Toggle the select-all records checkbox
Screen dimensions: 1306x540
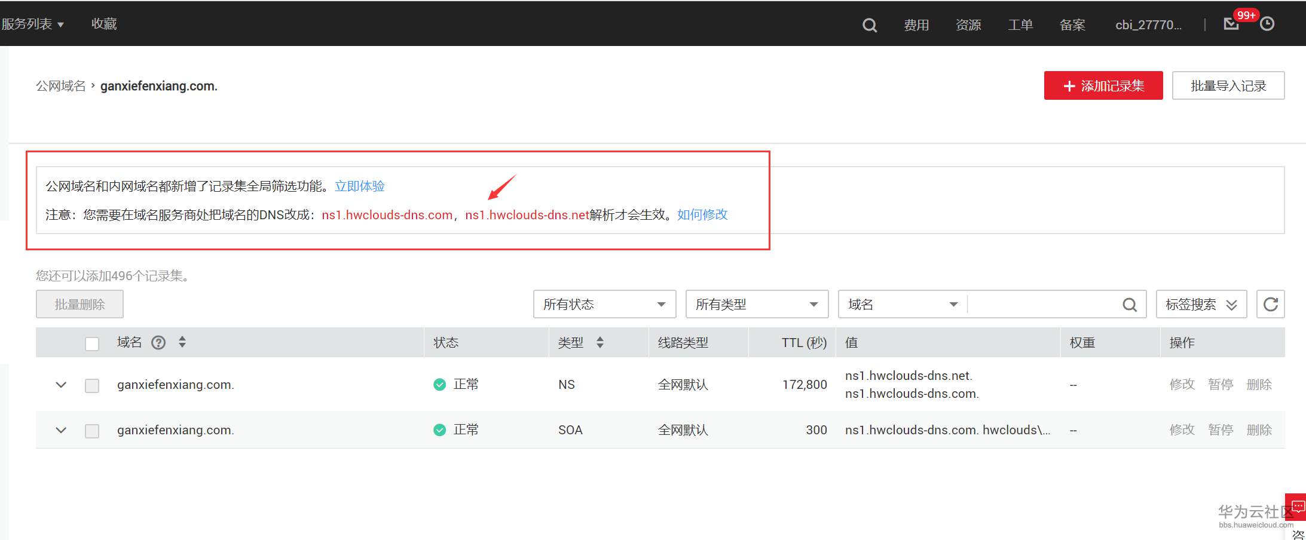92,343
